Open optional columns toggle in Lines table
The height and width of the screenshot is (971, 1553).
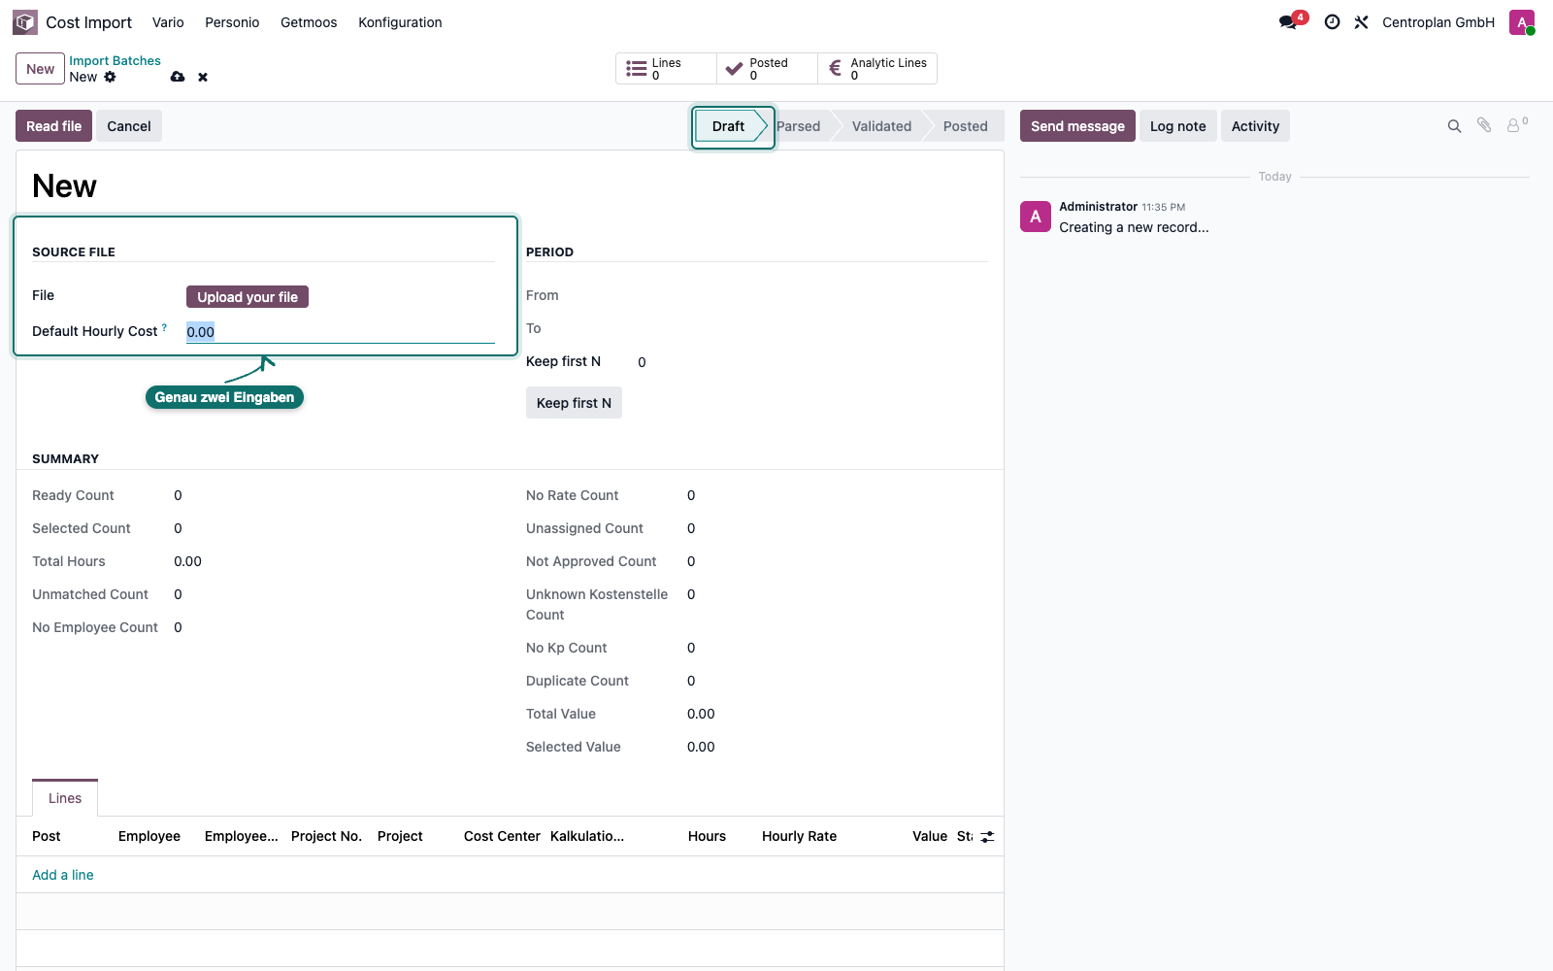(987, 836)
